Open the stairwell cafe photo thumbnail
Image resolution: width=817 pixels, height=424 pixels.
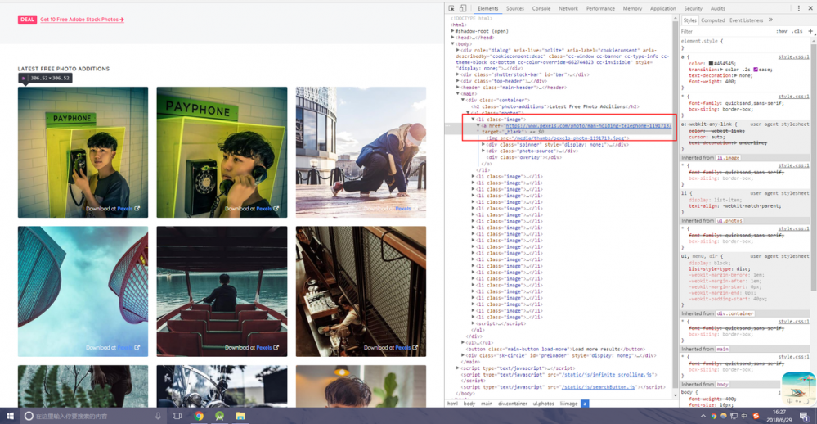[361, 291]
